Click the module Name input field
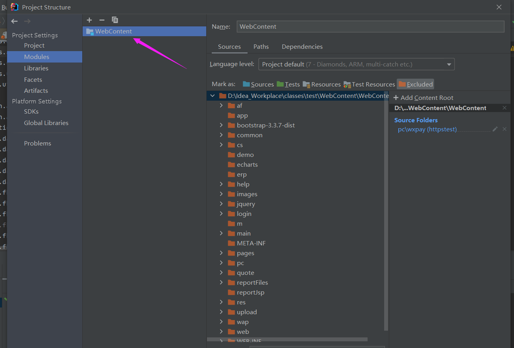 [x=370, y=26]
